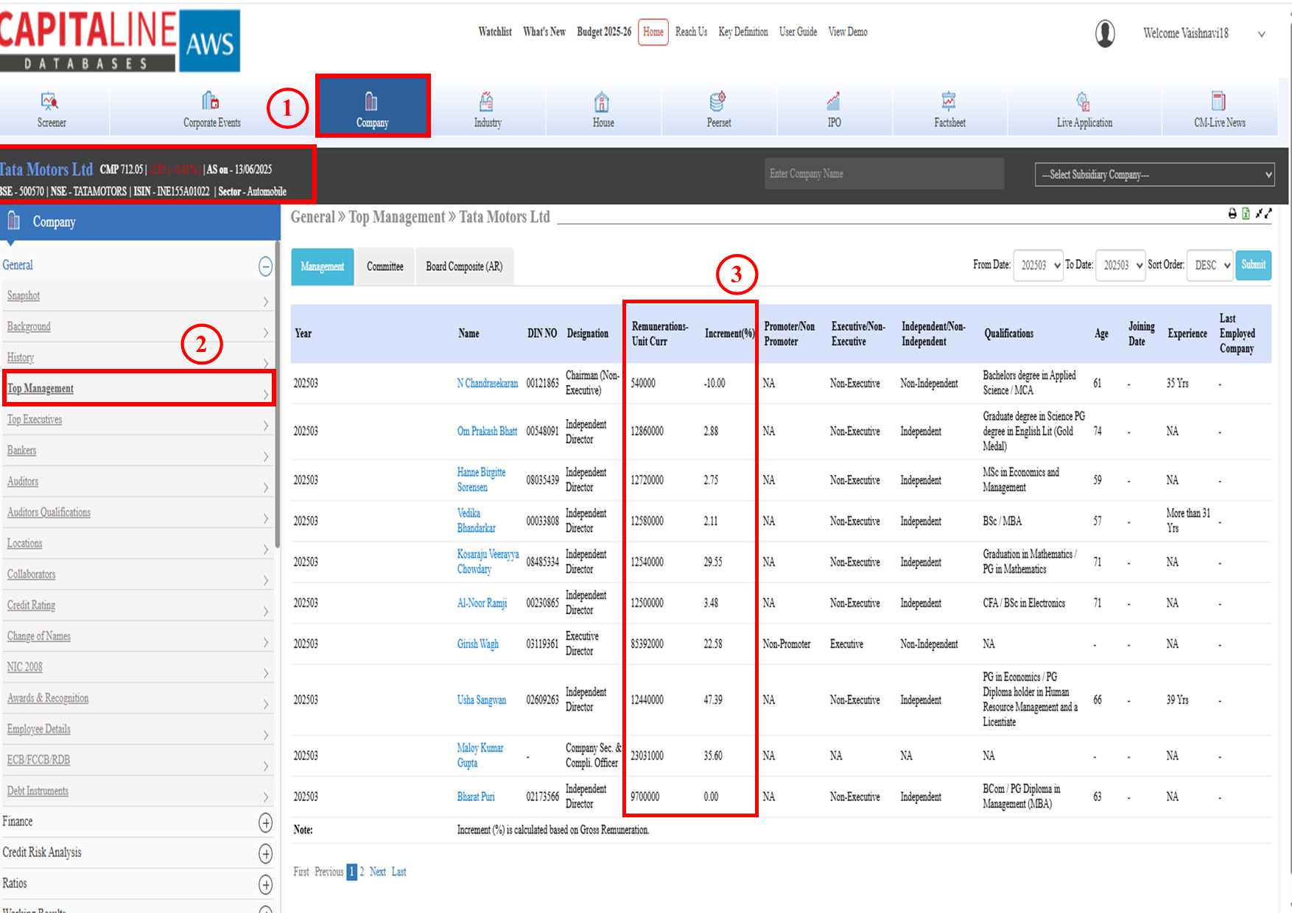Image resolution: width=1292 pixels, height=913 pixels.
Task: Open the Select Subsidiary Company dropdown
Action: point(1154,175)
